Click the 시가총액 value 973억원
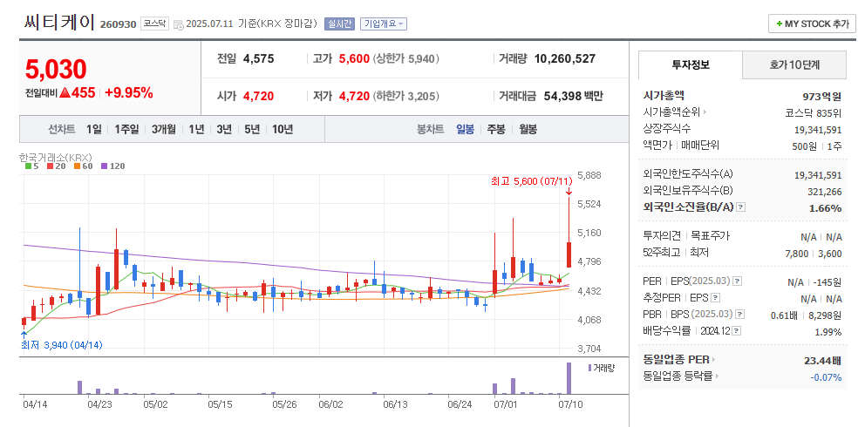 click(x=822, y=97)
